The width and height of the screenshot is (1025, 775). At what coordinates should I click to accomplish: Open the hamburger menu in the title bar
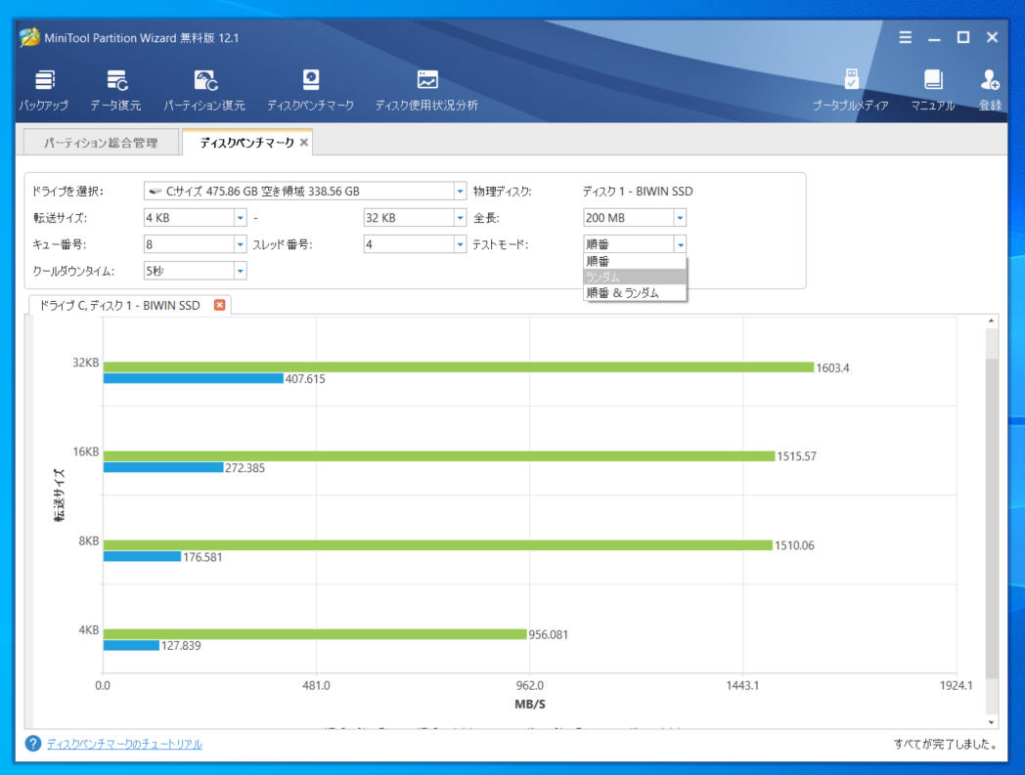pyautogui.click(x=904, y=36)
